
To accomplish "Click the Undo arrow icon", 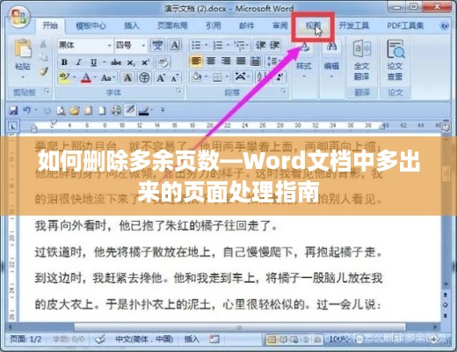I will [27, 111].
